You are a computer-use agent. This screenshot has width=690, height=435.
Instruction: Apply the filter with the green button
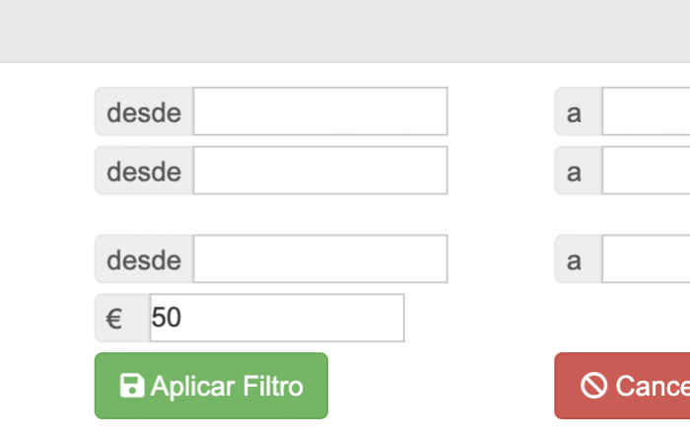click(x=211, y=386)
